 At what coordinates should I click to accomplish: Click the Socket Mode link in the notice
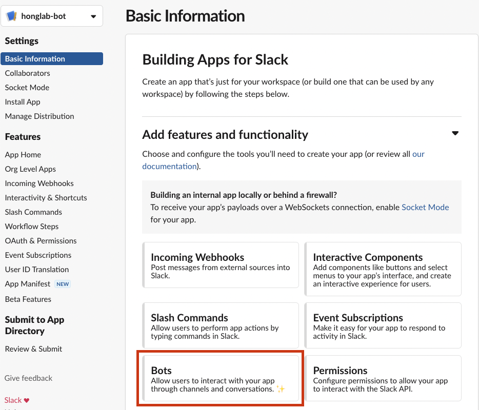point(425,207)
